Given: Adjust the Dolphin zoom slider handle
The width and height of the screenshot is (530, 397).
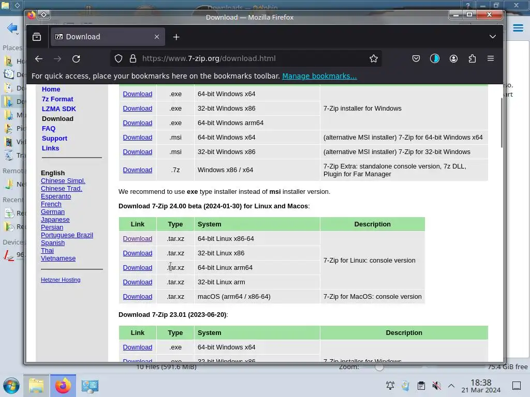Looking at the screenshot, I should pos(379,368).
